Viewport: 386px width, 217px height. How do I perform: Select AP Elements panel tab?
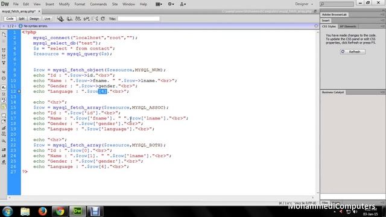tap(348, 27)
